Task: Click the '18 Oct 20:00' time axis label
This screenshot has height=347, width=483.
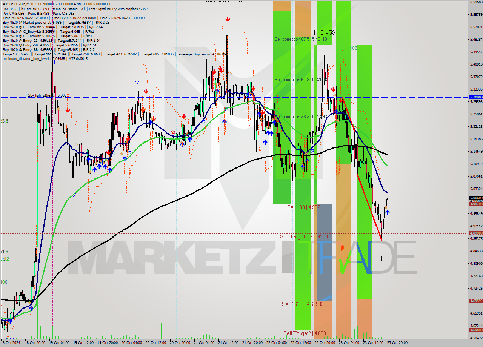Action: coord(35,343)
